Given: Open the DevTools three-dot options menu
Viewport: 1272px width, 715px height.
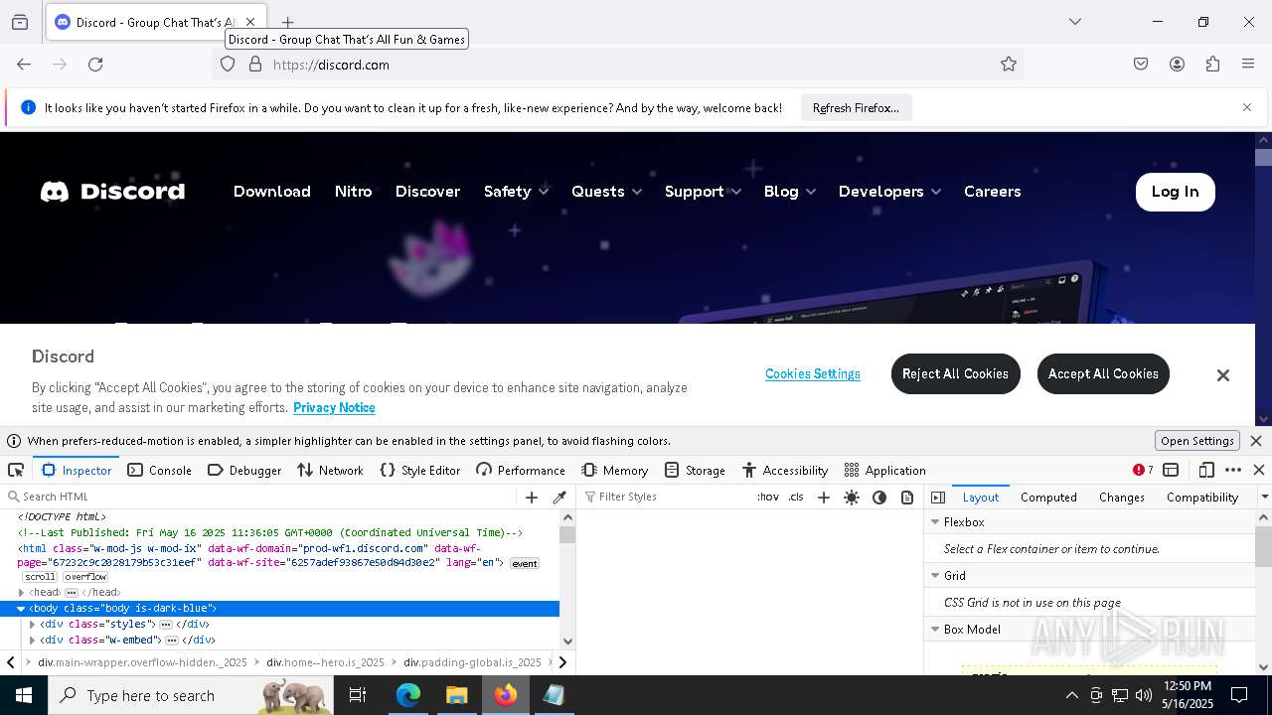Looking at the screenshot, I should click(x=1233, y=470).
